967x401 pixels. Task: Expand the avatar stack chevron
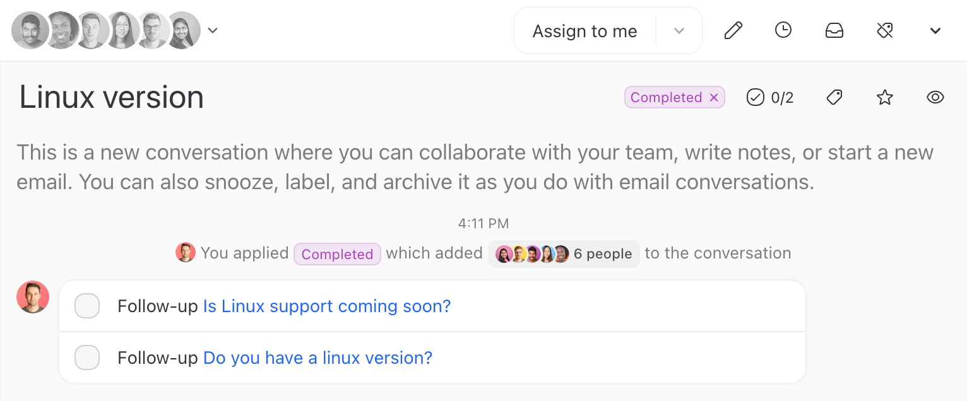click(212, 30)
